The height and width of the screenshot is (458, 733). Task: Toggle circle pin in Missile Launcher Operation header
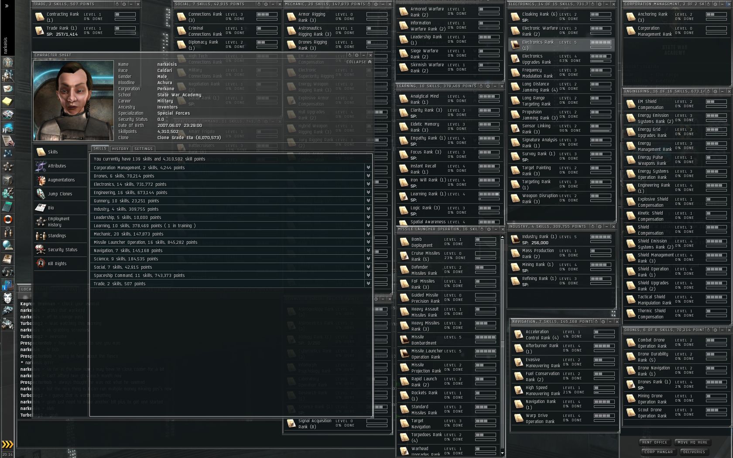point(489,229)
